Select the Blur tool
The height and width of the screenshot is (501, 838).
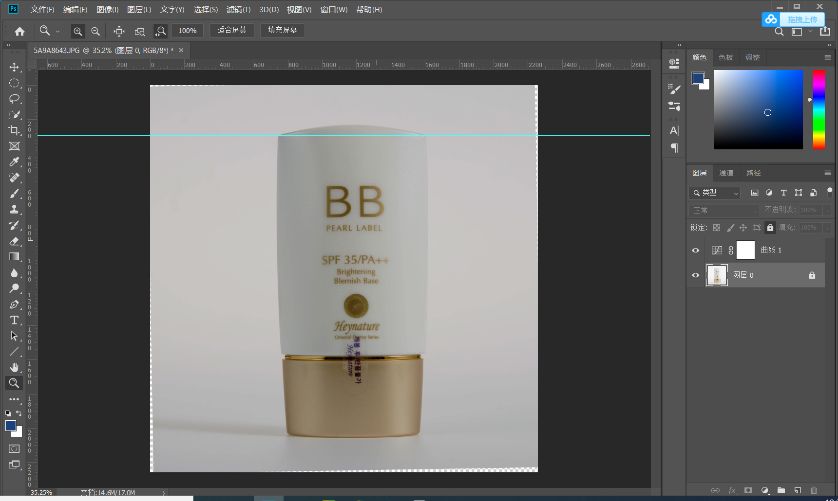click(14, 273)
